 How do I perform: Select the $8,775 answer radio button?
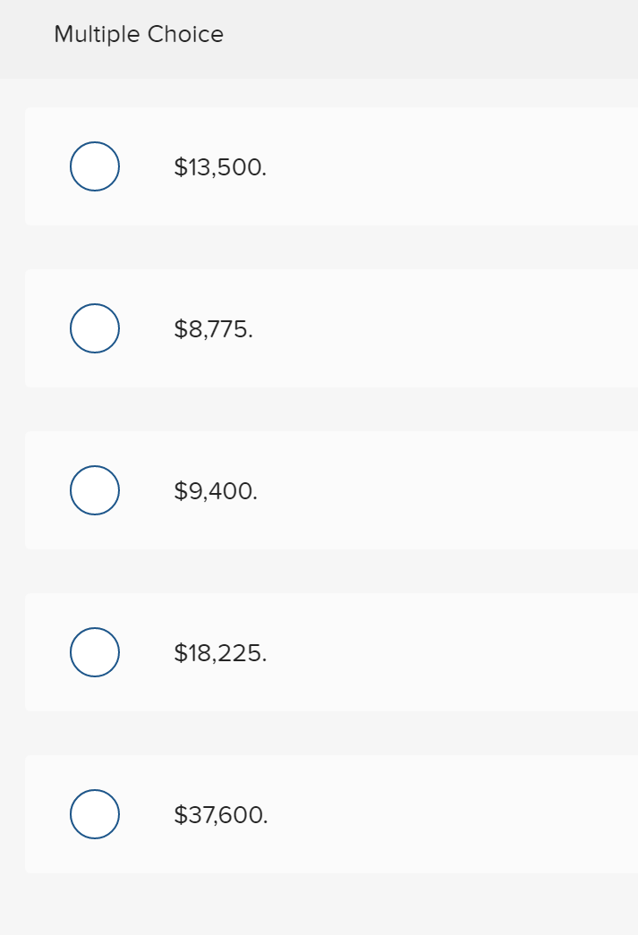pos(94,328)
